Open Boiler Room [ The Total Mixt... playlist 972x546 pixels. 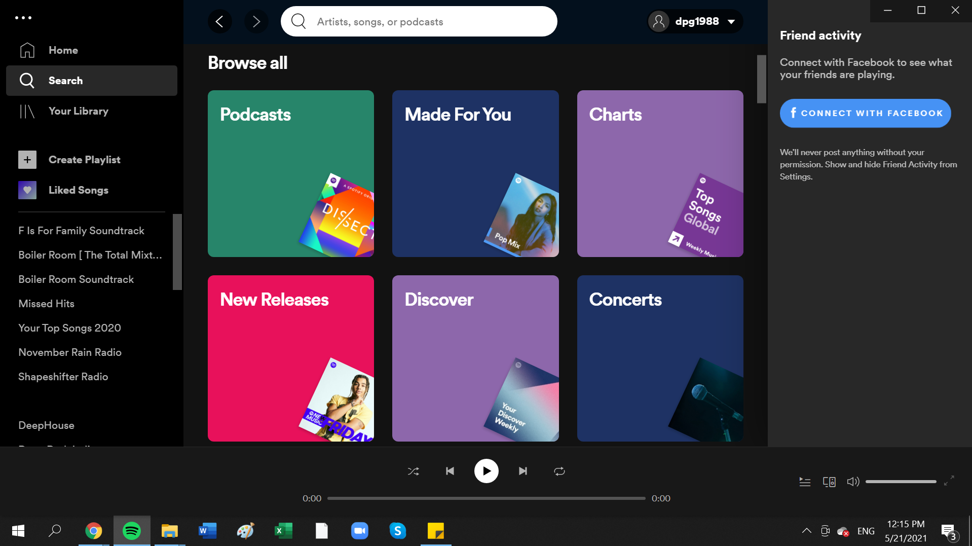pyautogui.click(x=90, y=255)
